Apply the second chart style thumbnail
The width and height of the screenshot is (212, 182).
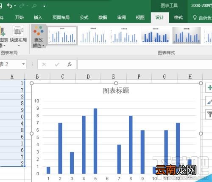(93, 35)
